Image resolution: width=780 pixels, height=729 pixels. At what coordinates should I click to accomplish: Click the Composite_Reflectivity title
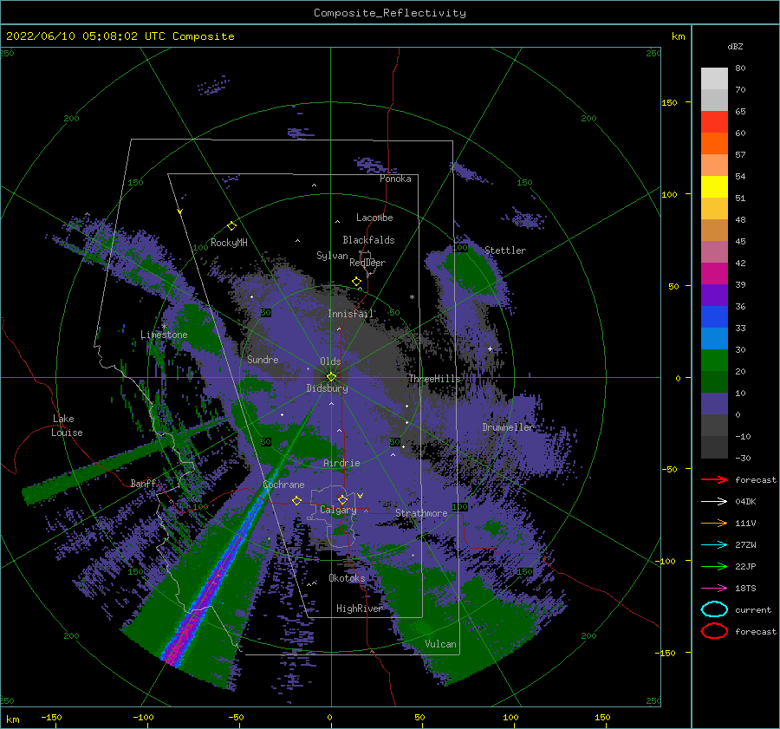tap(389, 13)
